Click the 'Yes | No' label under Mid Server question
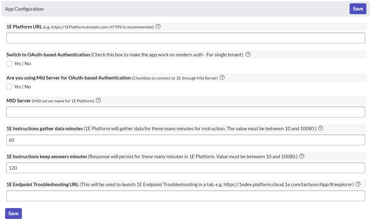Screen dimensions: 372x221 (22, 87)
